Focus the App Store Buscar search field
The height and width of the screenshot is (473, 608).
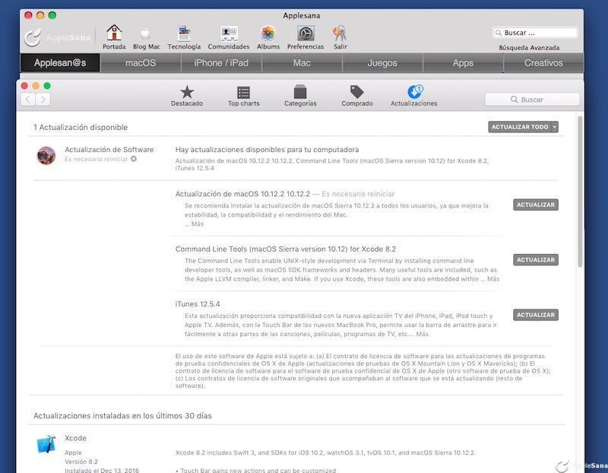tap(532, 100)
